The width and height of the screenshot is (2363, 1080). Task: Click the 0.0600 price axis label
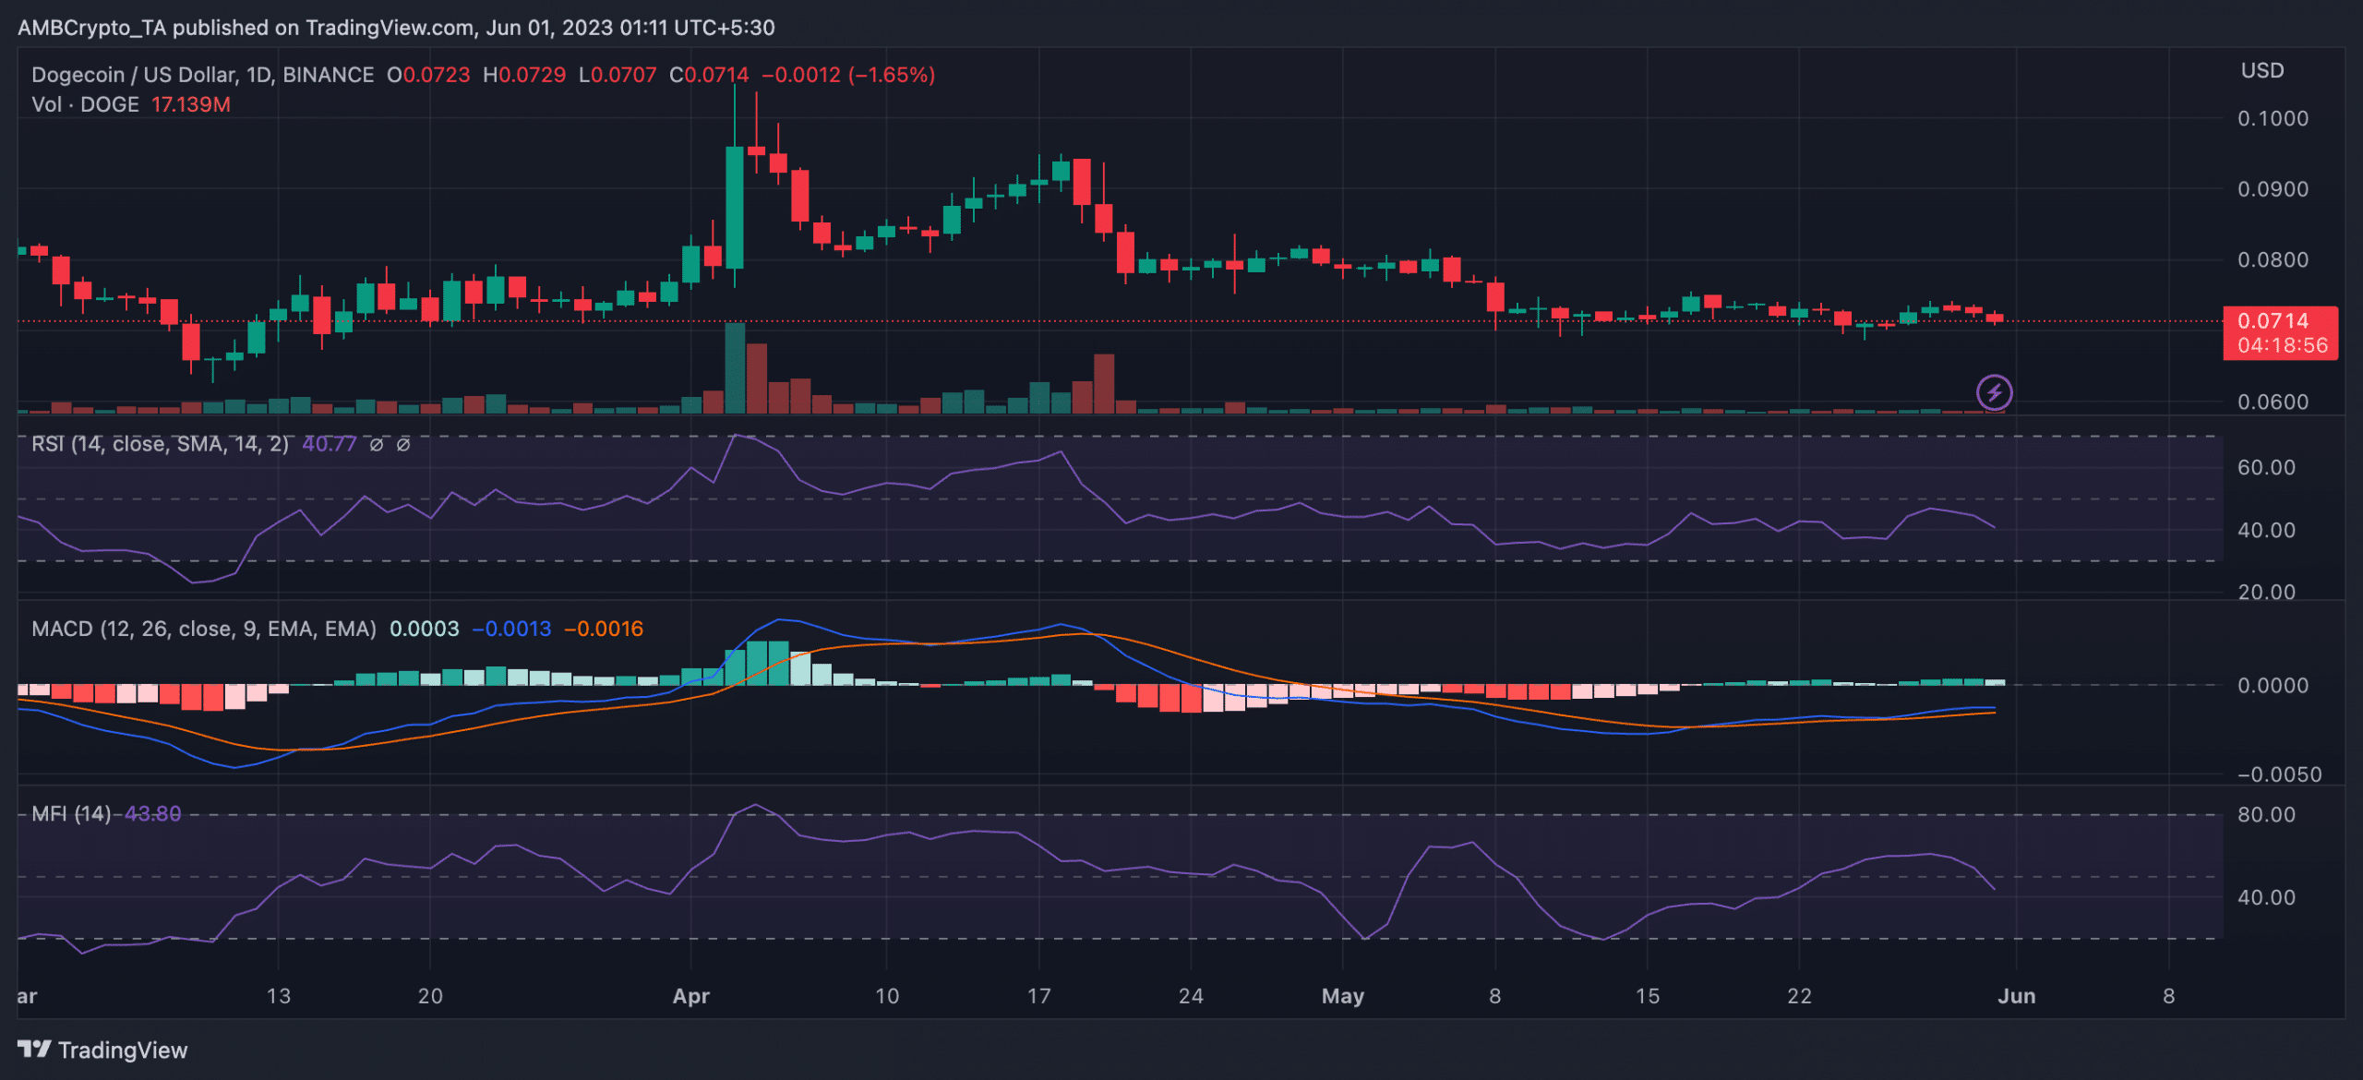pos(2273,402)
